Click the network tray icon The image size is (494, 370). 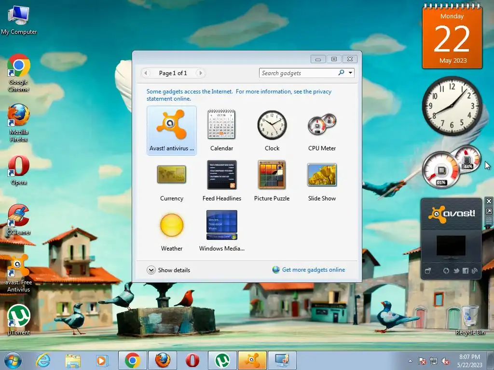click(x=434, y=361)
